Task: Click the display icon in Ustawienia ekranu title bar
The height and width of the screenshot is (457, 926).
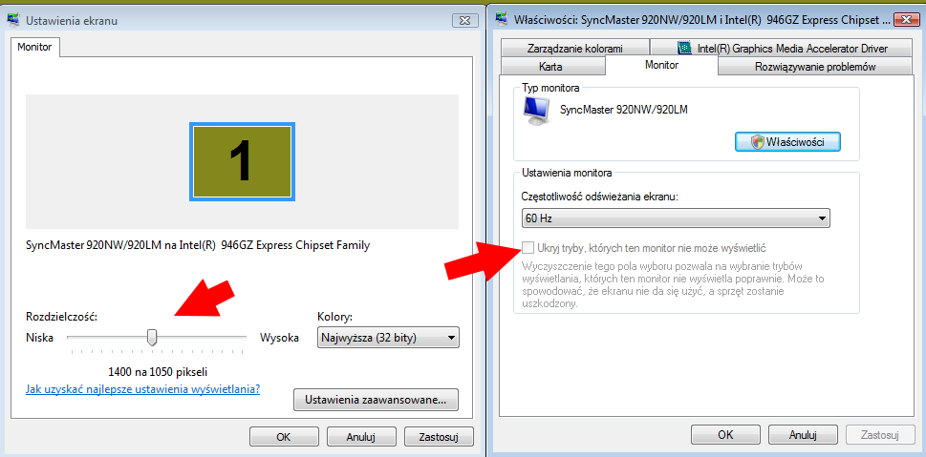Action: 13,19
